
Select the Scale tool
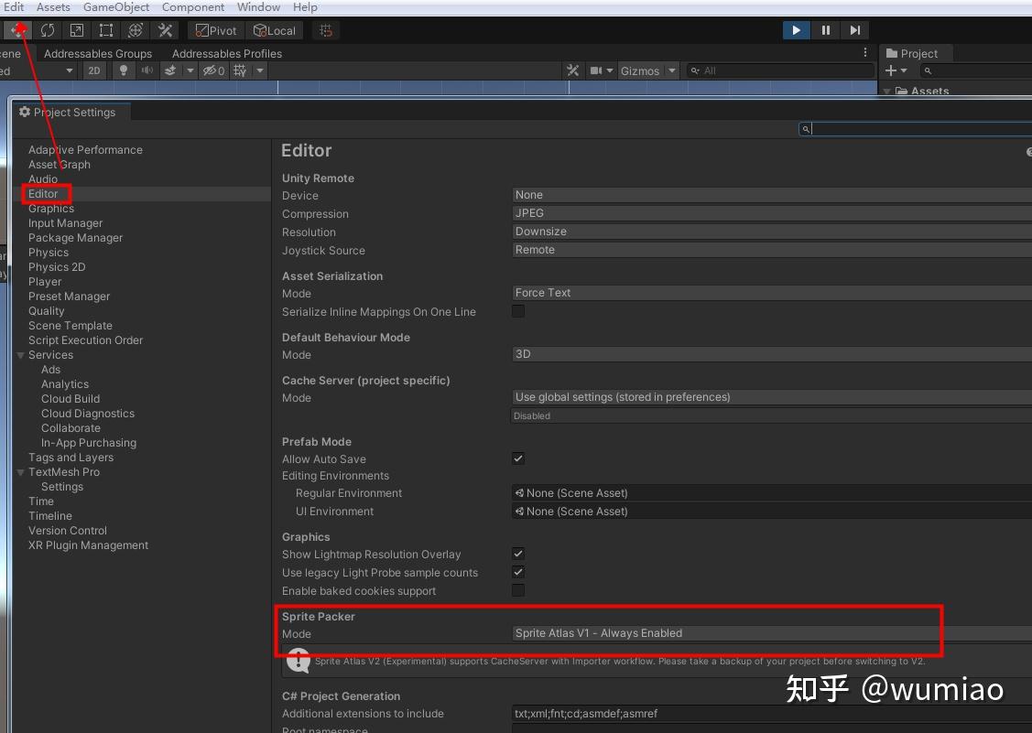pyautogui.click(x=76, y=29)
